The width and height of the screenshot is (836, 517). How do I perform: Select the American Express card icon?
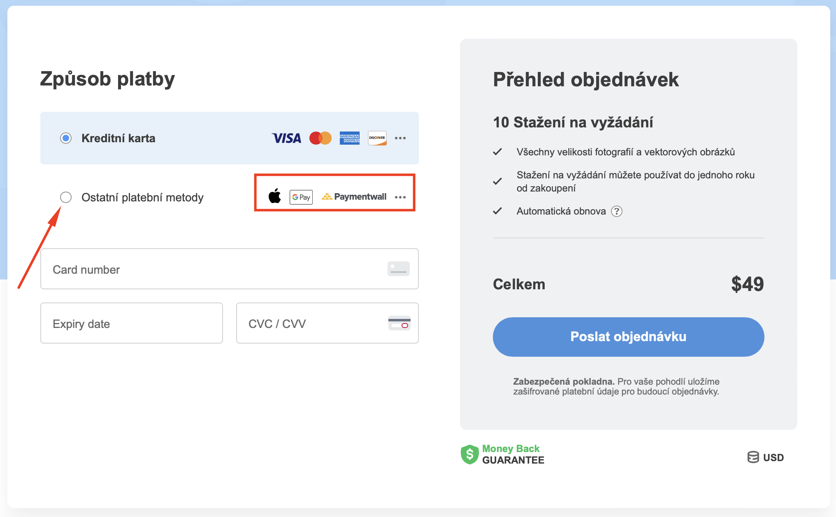(349, 138)
